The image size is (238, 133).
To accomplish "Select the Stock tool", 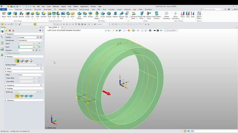I will 73,15.
